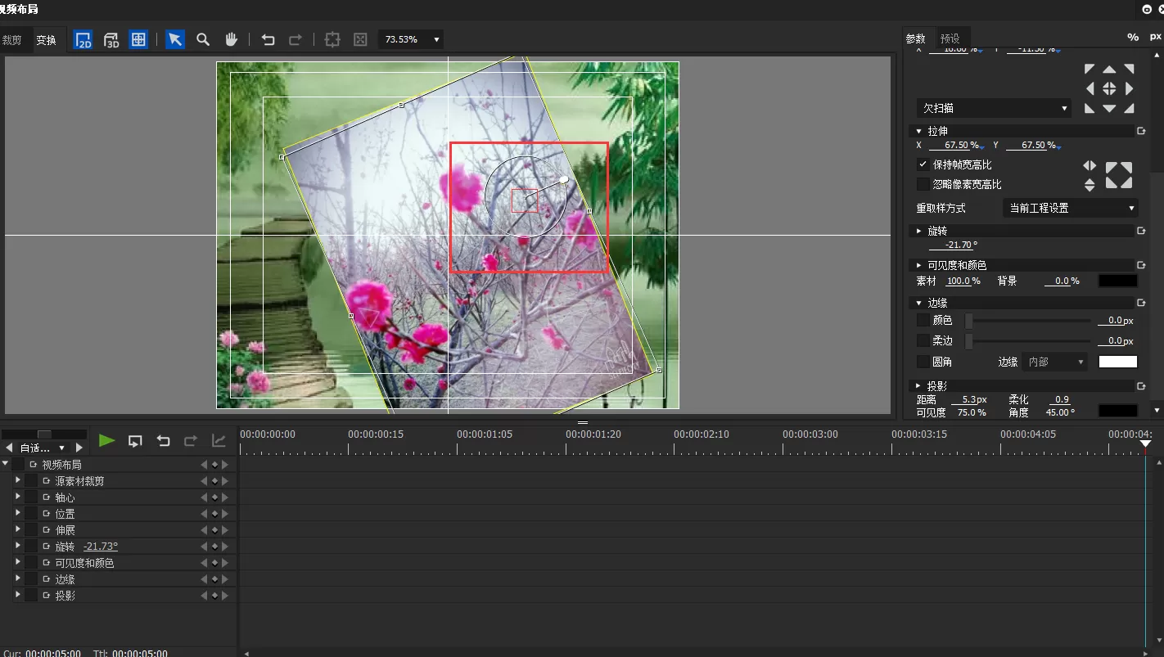
Task: Toggle 保持帧宽高比 checkbox
Action: pyautogui.click(x=923, y=164)
